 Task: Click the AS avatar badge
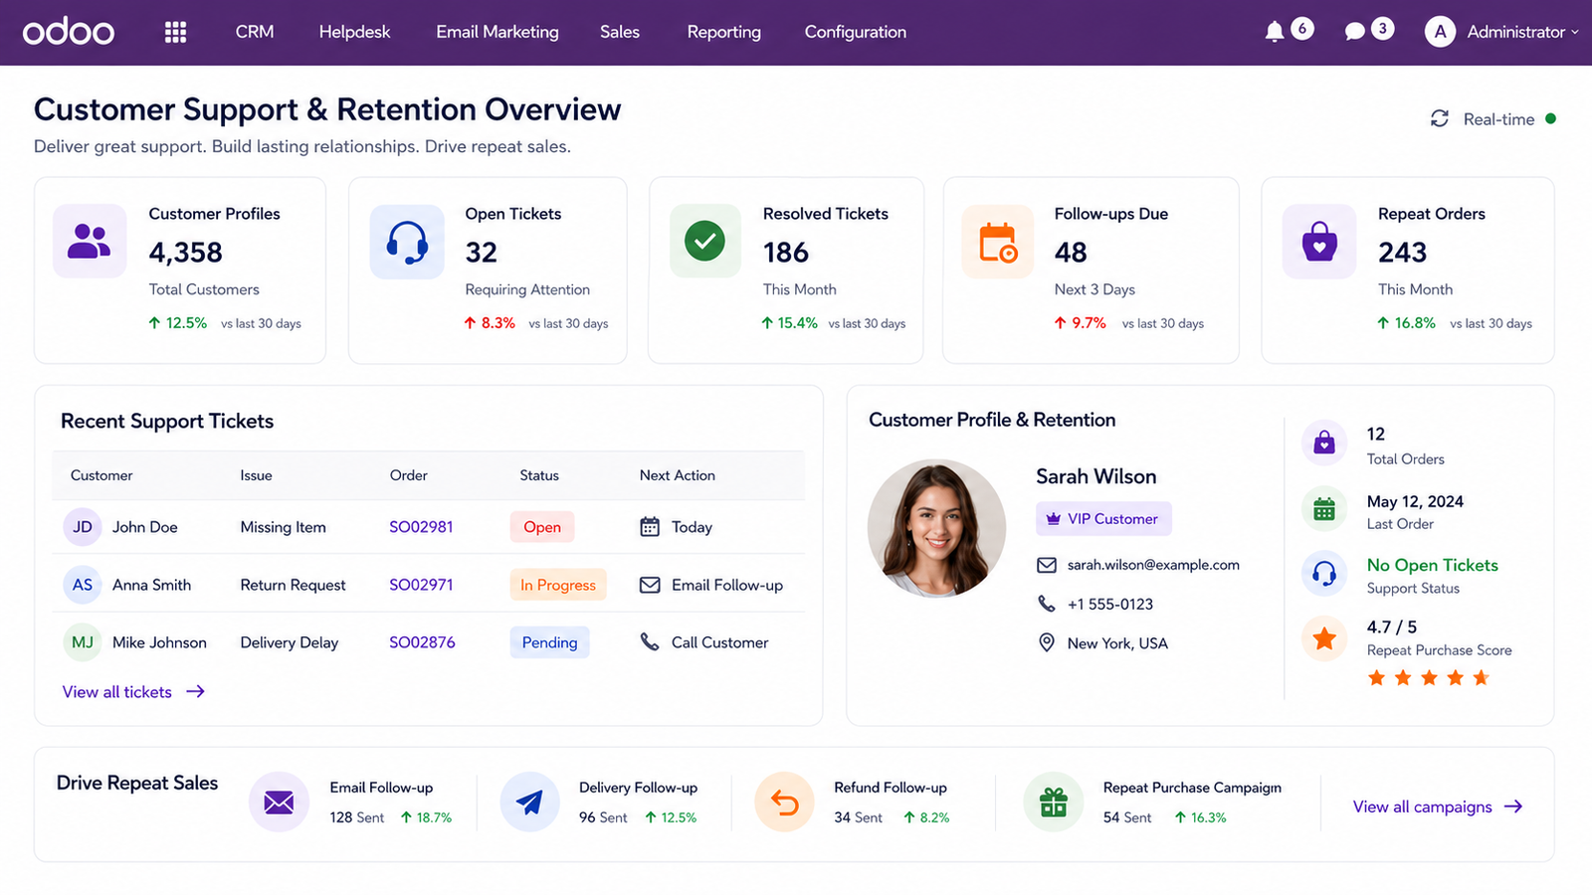point(83,585)
